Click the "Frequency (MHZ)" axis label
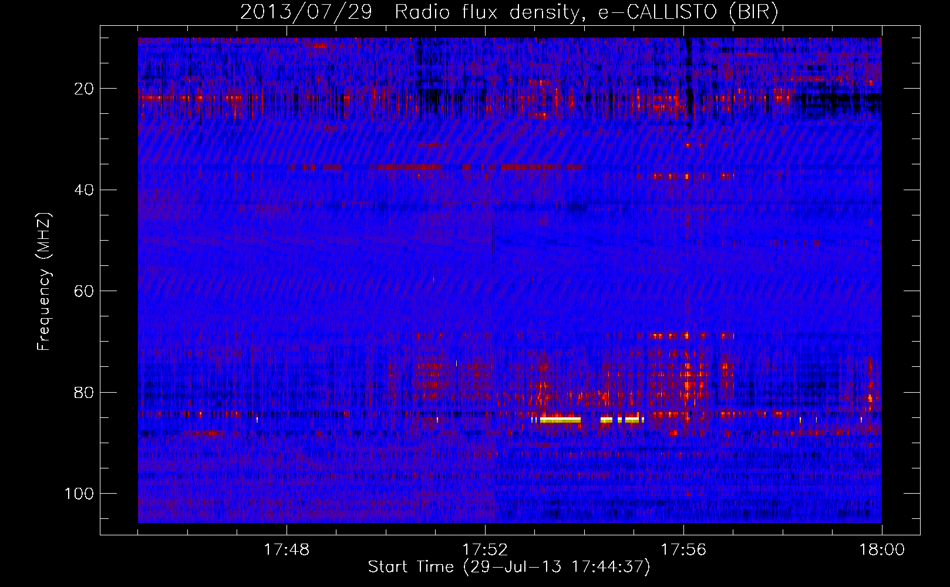The image size is (950, 587). coord(44,282)
